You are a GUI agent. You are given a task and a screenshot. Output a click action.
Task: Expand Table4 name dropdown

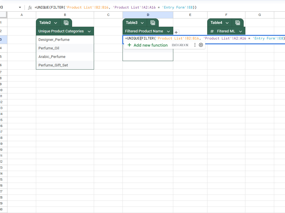pos(227,23)
